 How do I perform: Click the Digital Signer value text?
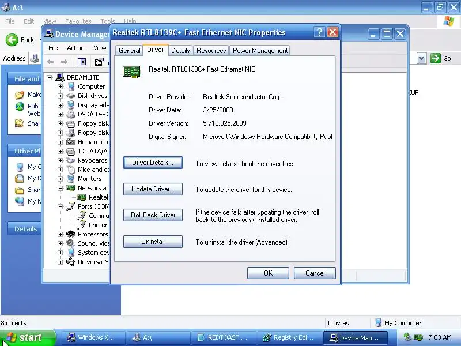[x=267, y=137]
